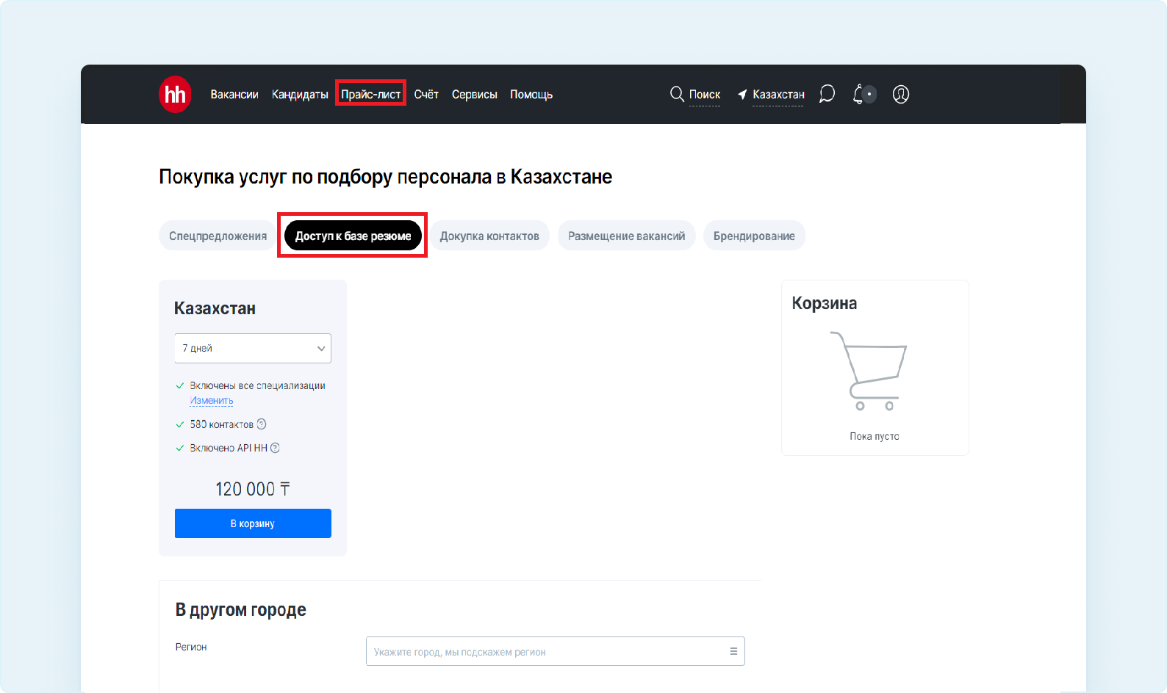Click the Пока пусто cart text

[875, 436]
